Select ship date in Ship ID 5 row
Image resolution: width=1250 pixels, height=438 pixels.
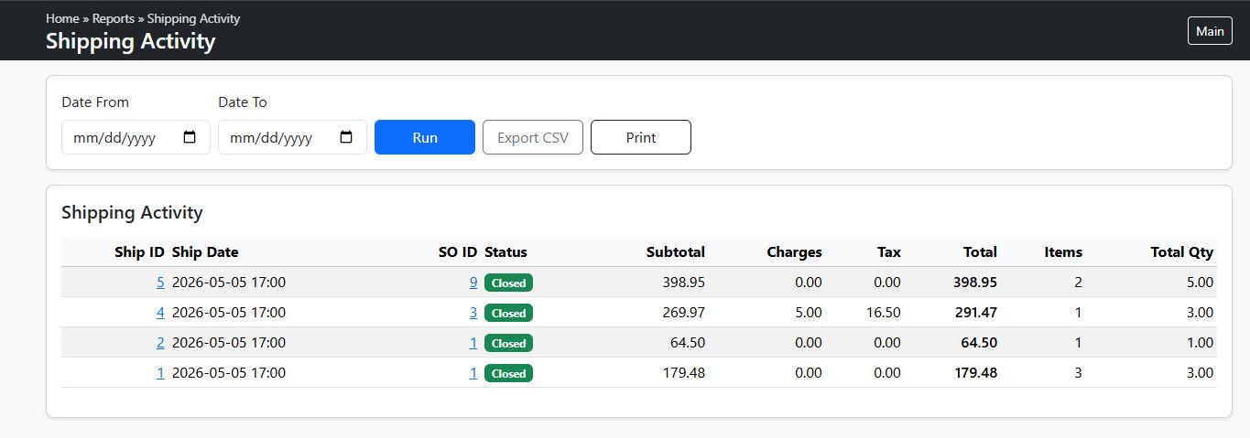(x=229, y=282)
